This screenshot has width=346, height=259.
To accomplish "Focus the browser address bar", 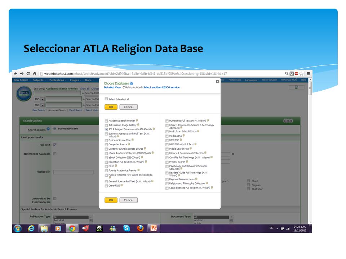I will click(163, 73).
